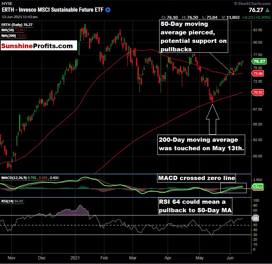Click the +0.23 (+0.30%) change value
272x264 pixels.
click(256, 17)
